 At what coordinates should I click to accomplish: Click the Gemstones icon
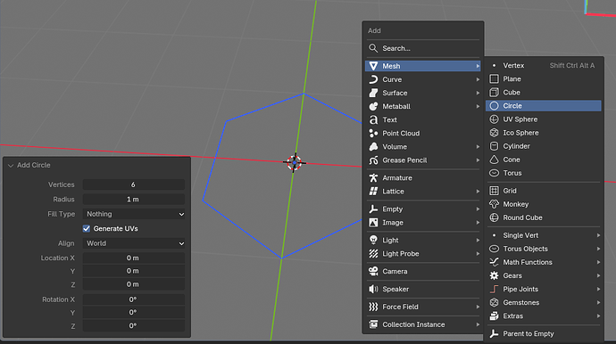pyautogui.click(x=494, y=302)
